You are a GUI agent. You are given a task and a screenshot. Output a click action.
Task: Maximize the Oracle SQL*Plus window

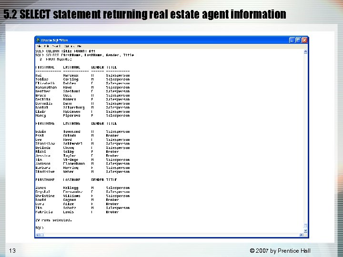(298, 40)
